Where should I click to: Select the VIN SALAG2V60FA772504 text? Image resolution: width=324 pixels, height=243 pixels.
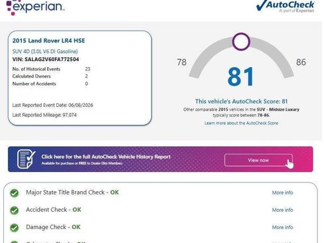click(x=46, y=59)
